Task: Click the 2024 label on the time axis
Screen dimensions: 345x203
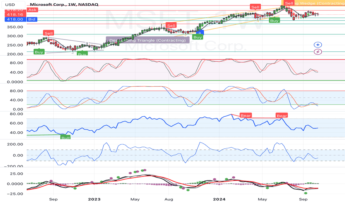Action: (219, 199)
